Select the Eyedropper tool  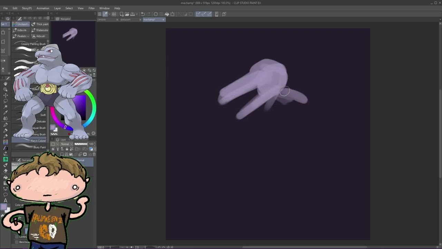[6, 113]
